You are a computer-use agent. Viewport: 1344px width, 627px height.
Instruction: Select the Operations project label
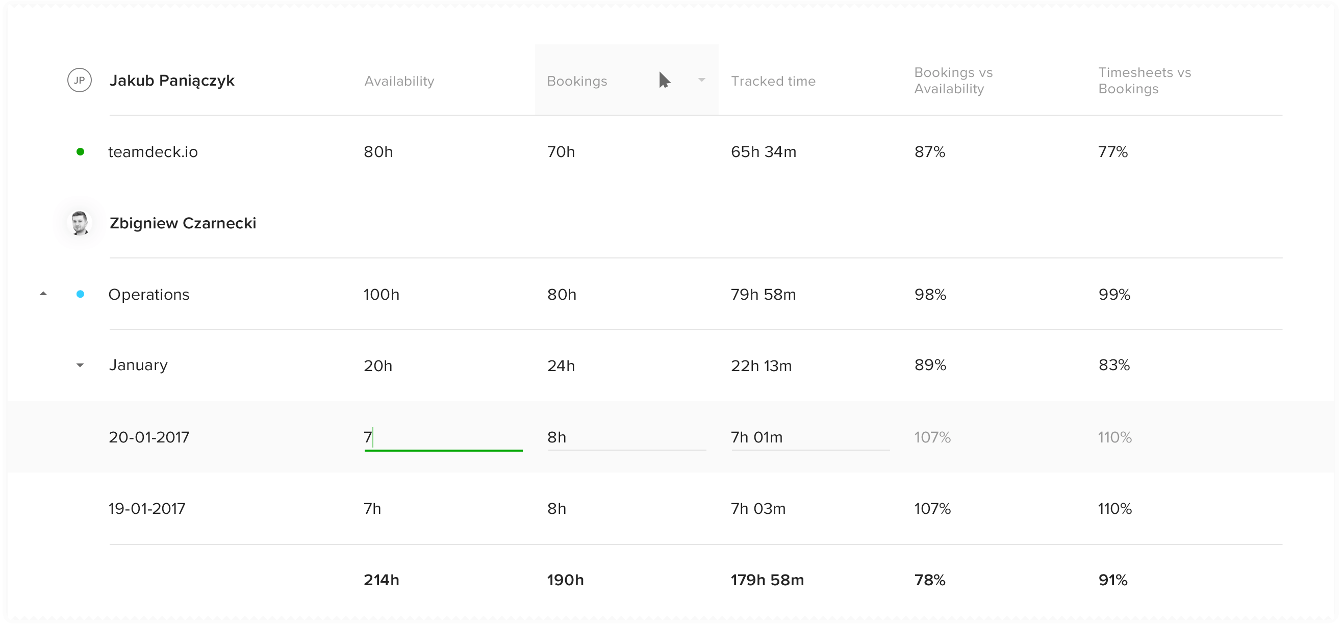coord(149,295)
